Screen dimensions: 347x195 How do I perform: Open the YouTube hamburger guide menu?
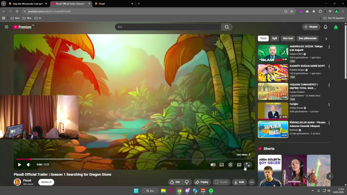7,27
